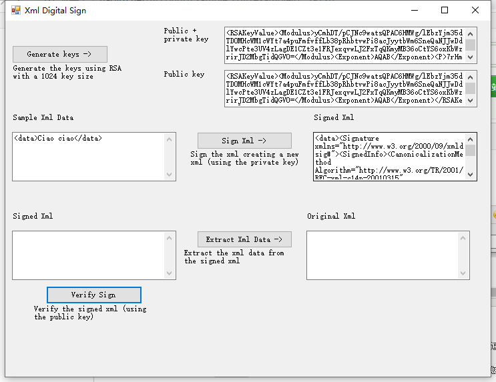The image size is (496, 382).
Task: Click into the Sample Xml Data field
Action: point(88,157)
